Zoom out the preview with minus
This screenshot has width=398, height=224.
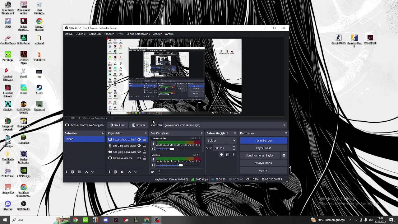click(x=66, y=118)
